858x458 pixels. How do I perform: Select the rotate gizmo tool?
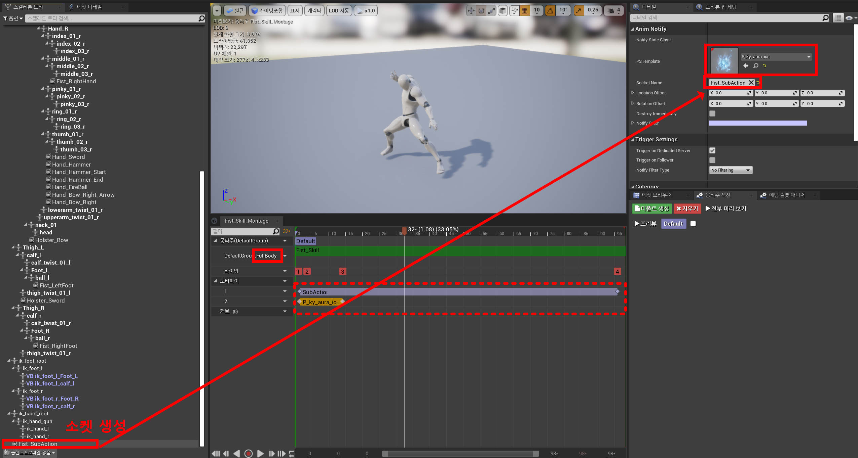481,11
